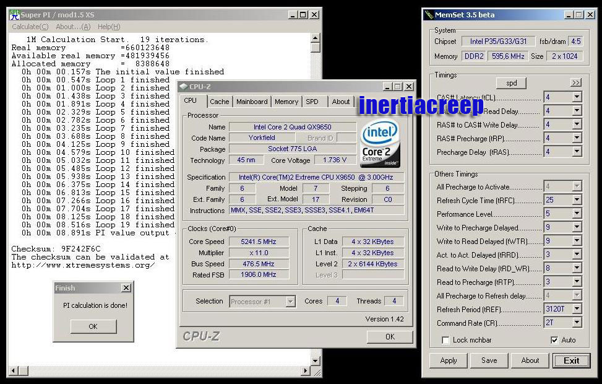Image resolution: width=602 pixels, height=384 pixels.
Task: Open the RAS# Precharge (tRP) dropdown
Action: 577,138
